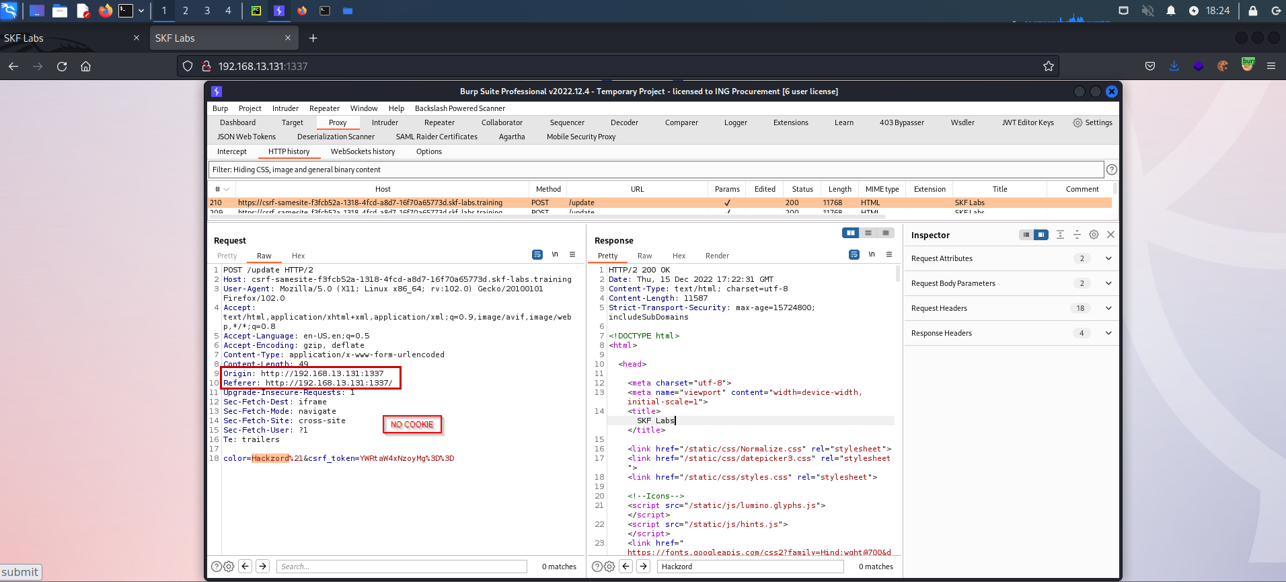This screenshot has width=1286, height=582.
Task: Open the Firefox hamburger menu
Action: click(1271, 66)
